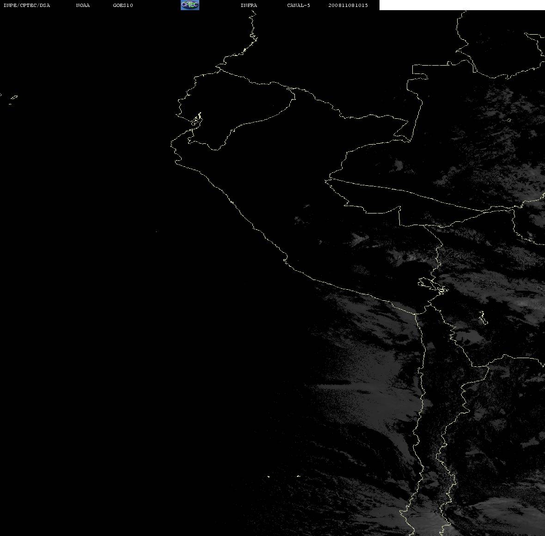Screen dimensions: 545x536
Task: Click the CANAL-5 channel label
Action: (299, 5)
